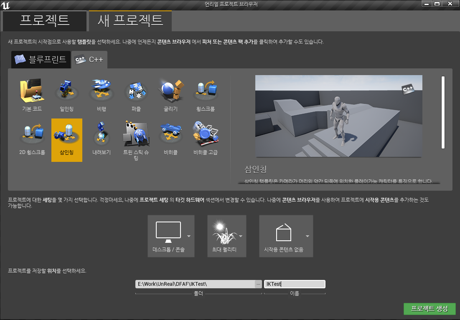This screenshot has height=320, width=460.
Task: Click the Unreal Engine logo icon
Action: 5,5
